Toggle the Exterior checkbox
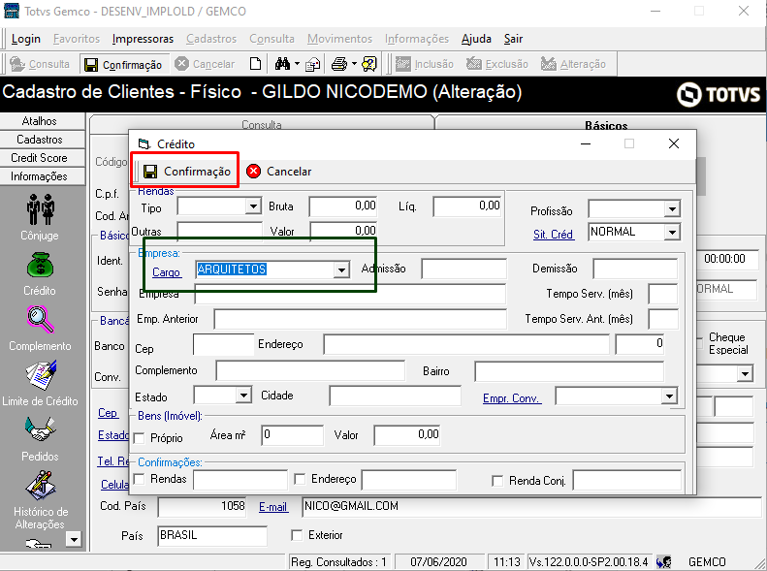This screenshot has height=571, width=767. 297,535
